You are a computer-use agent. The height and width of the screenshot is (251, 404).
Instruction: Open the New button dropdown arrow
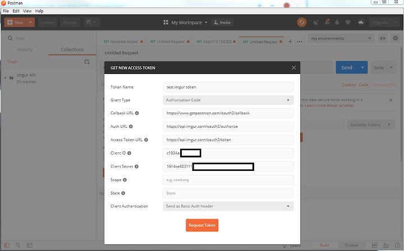click(30, 22)
